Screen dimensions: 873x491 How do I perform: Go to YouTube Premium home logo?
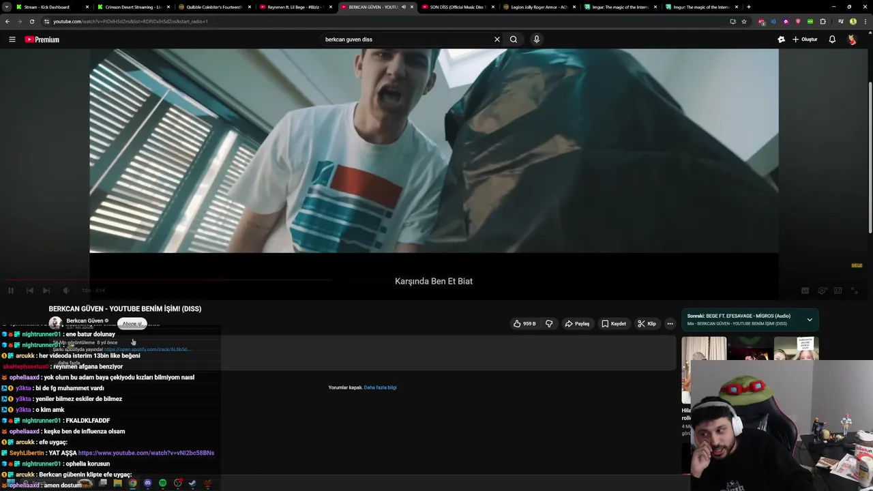click(x=42, y=40)
